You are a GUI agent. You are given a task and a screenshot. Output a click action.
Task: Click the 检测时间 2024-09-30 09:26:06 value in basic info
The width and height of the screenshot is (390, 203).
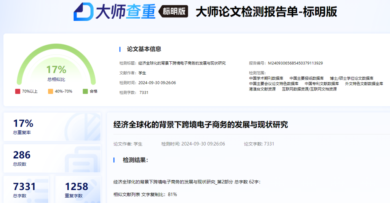coord(157,83)
